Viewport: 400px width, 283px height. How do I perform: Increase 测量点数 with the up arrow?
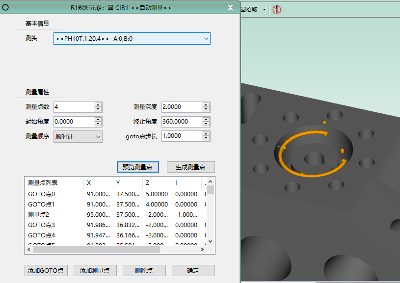click(98, 104)
